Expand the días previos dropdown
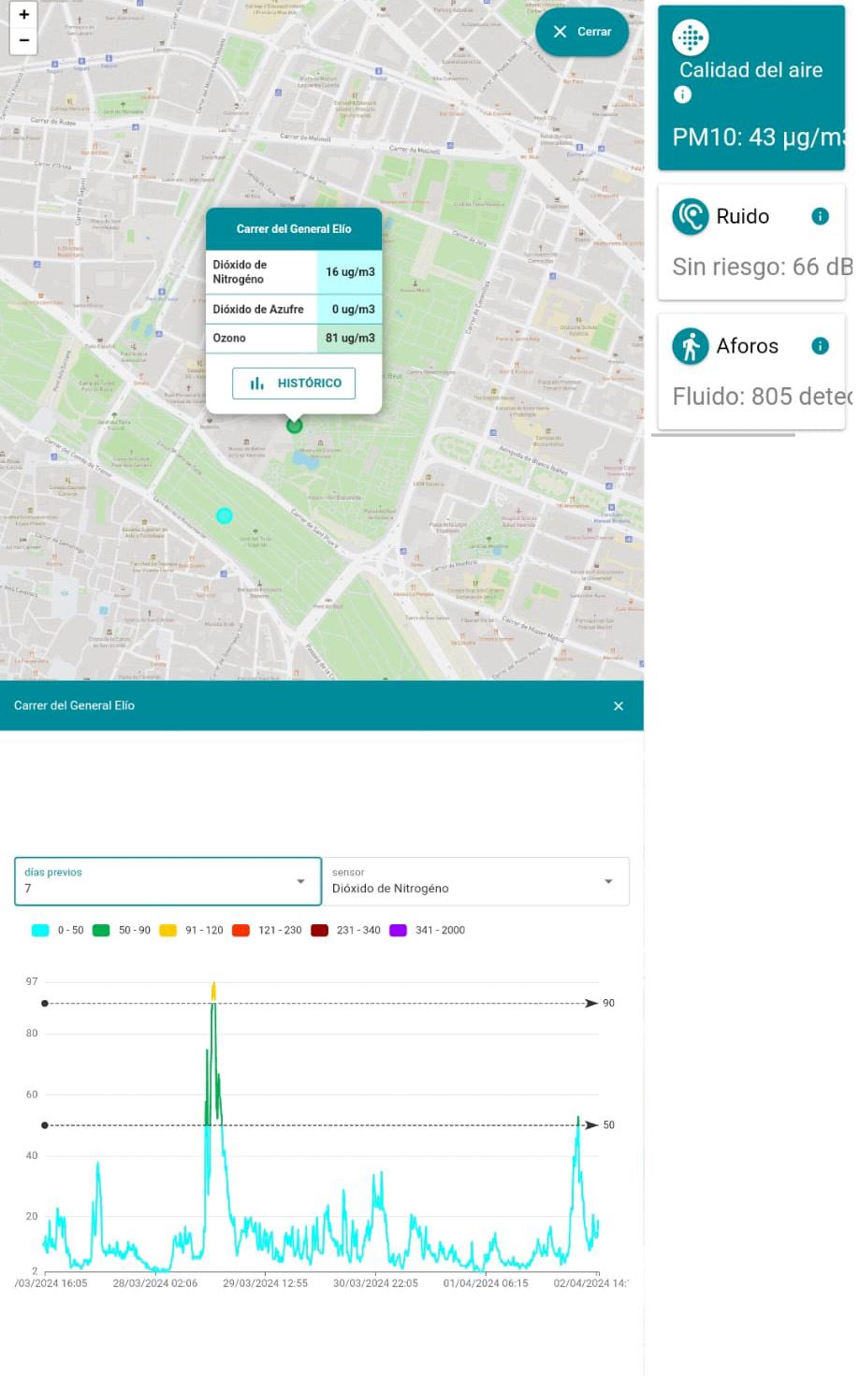859x1376 pixels. pyautogui.click(x=167, y=881)
